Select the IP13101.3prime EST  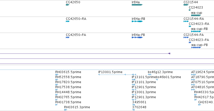[134, 85]
